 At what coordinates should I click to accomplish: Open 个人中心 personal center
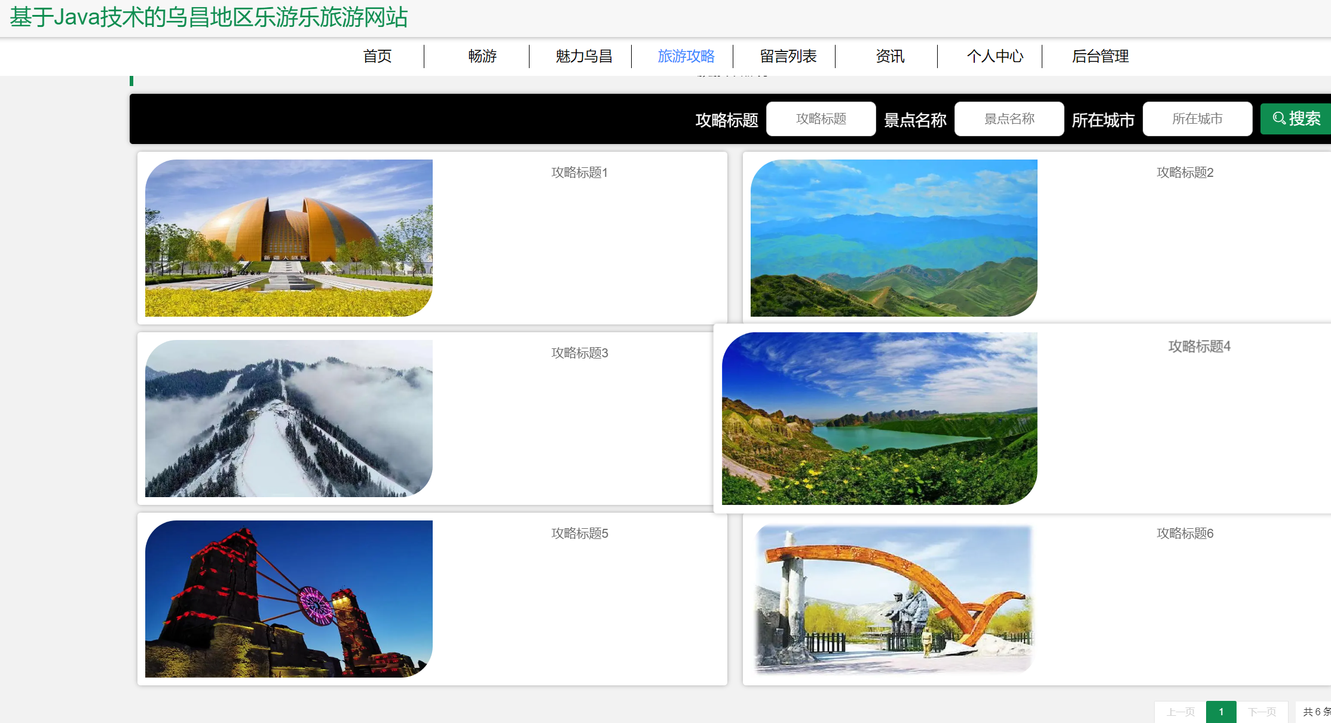pos(995,56)
